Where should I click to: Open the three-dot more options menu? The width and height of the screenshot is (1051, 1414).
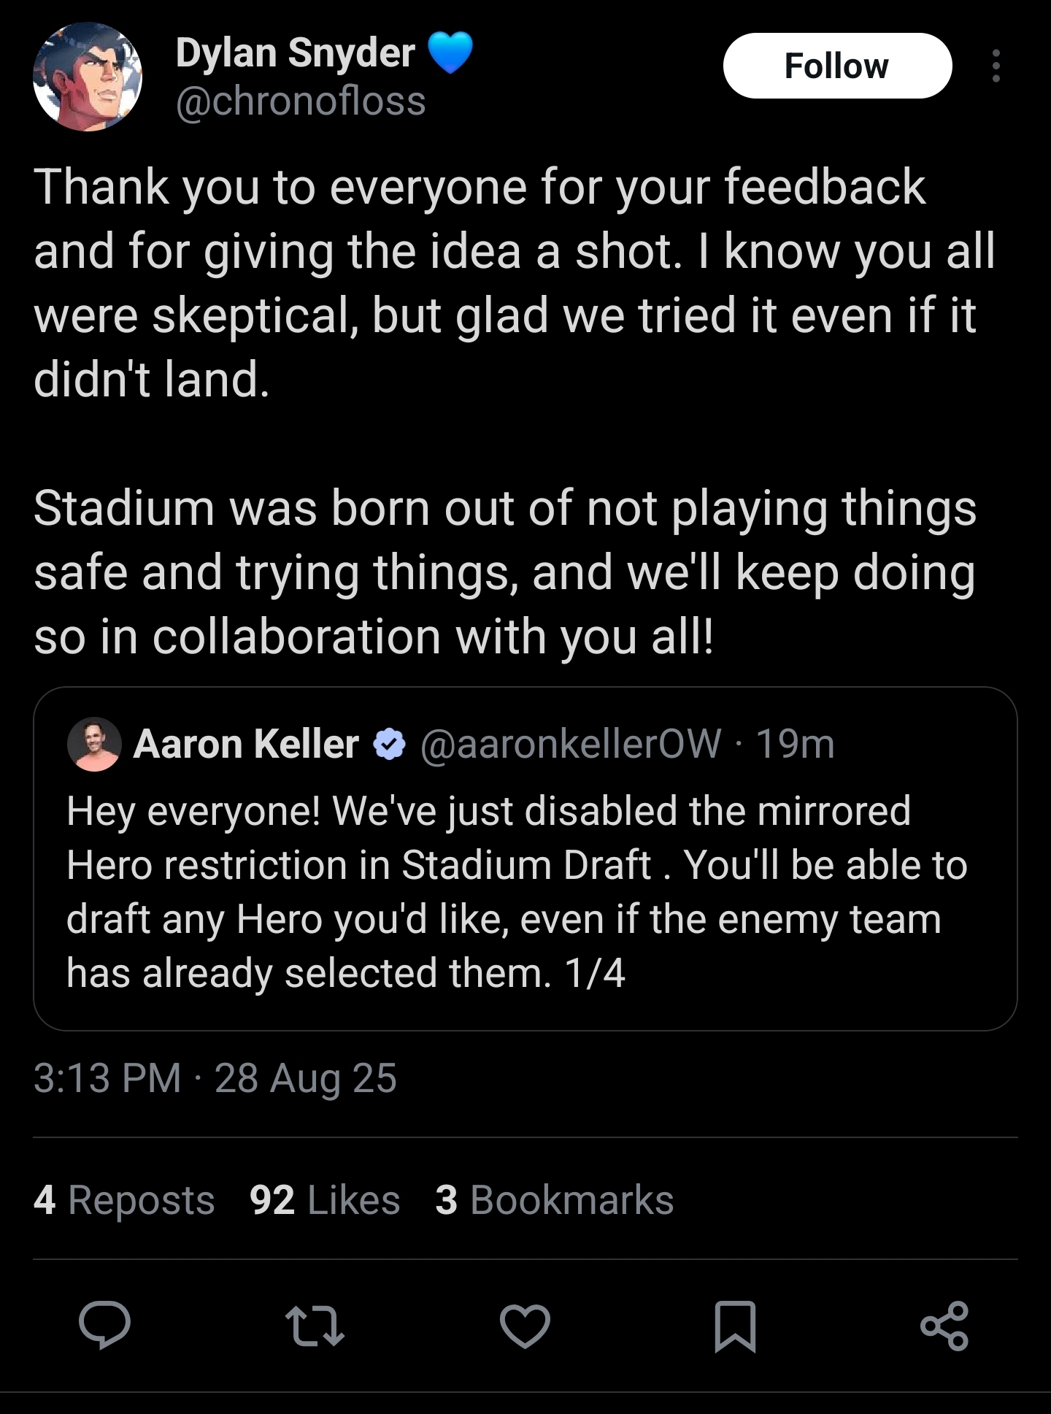[x=996, y=66]
